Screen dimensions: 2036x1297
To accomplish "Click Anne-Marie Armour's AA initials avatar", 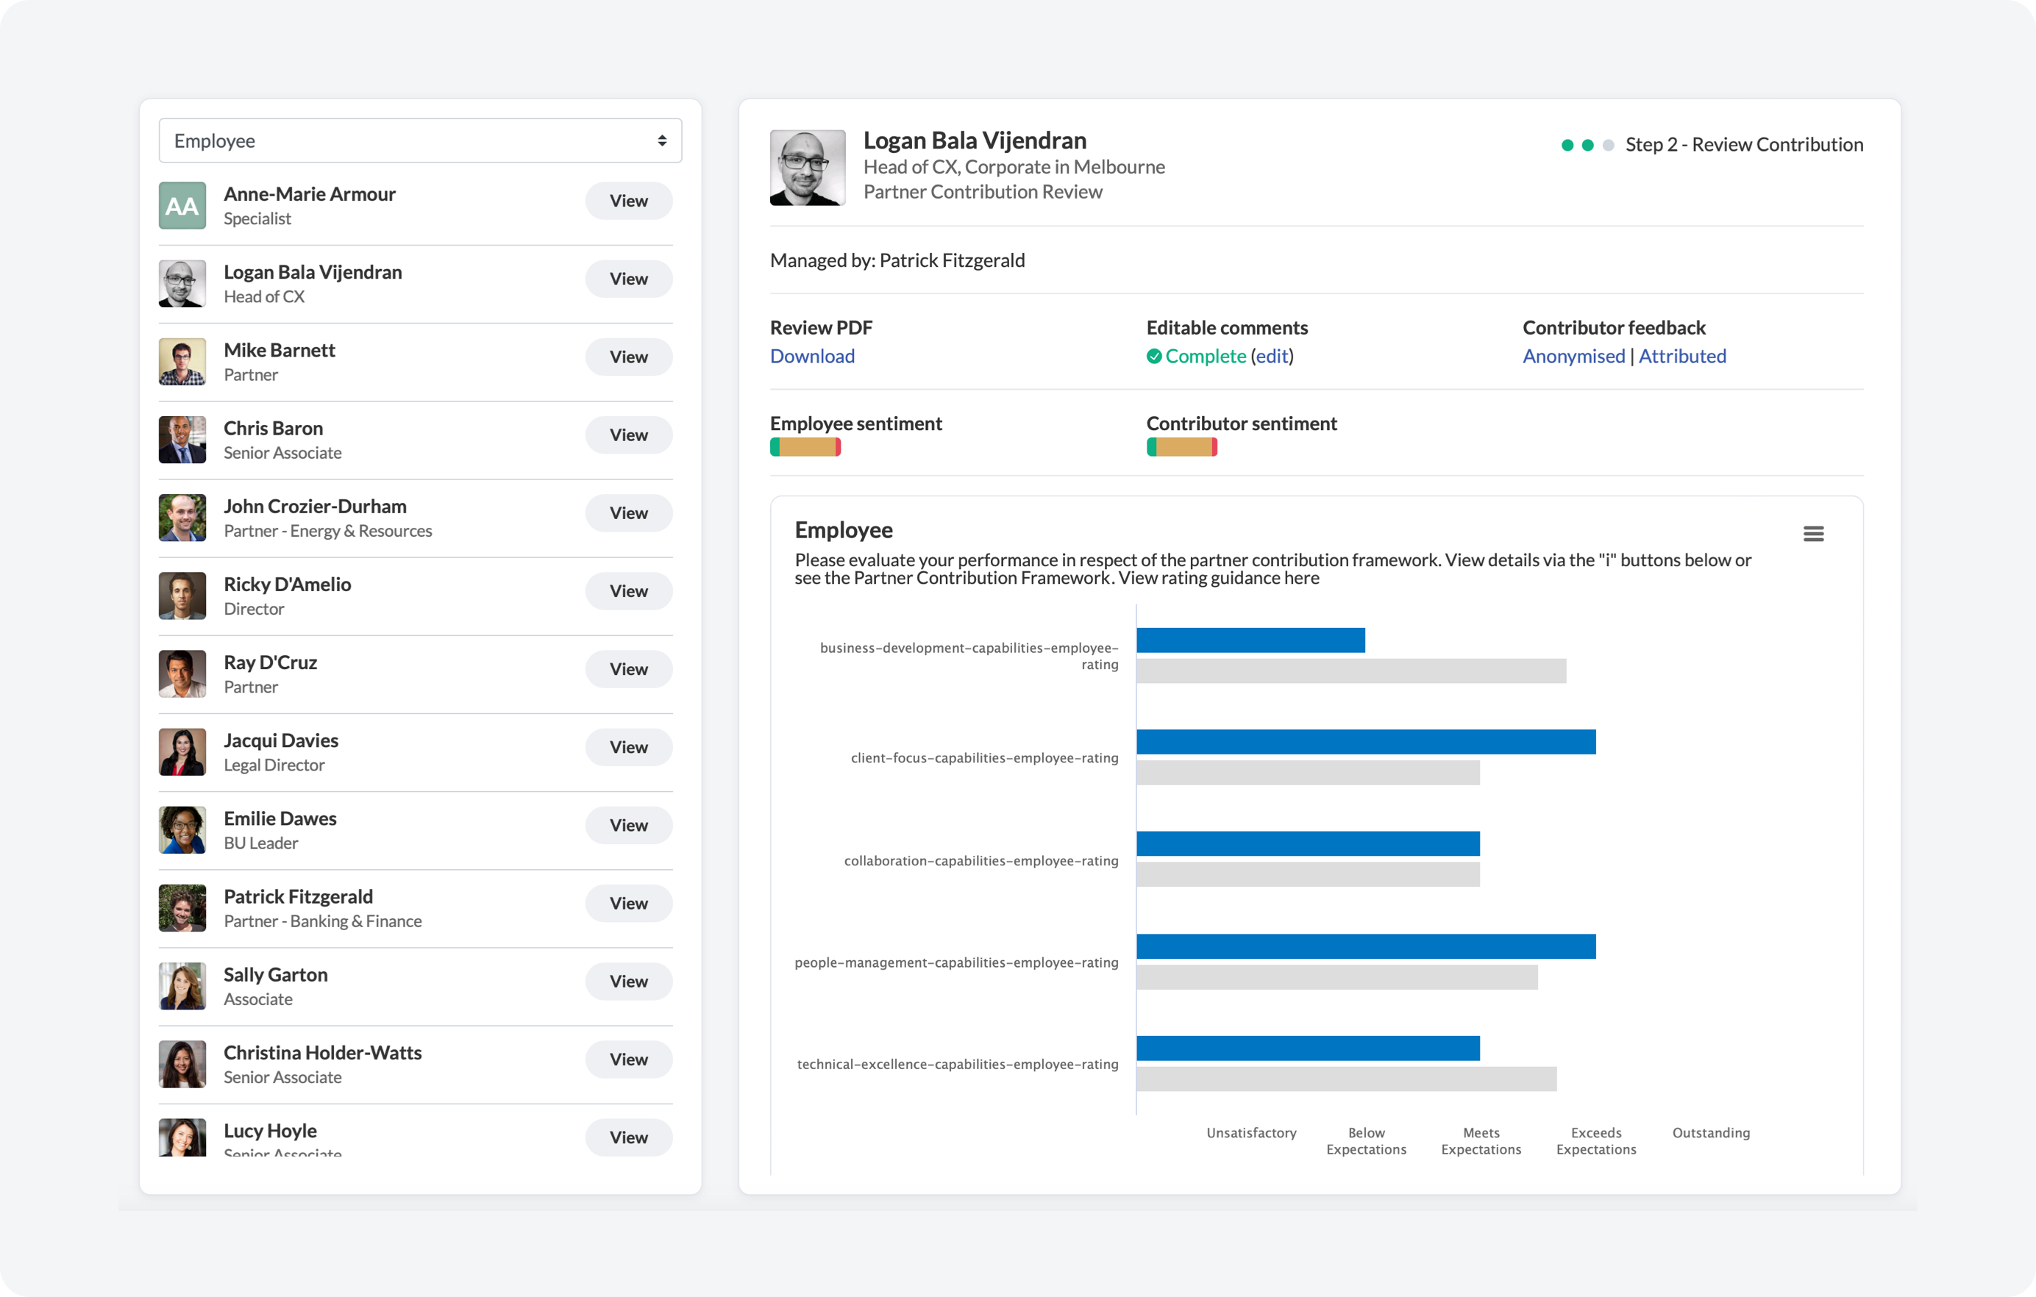I will [182, 205].
